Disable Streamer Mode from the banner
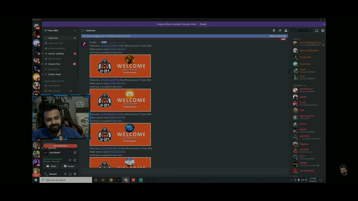Viewport: 358px width, 201px height. click(203, 24)
